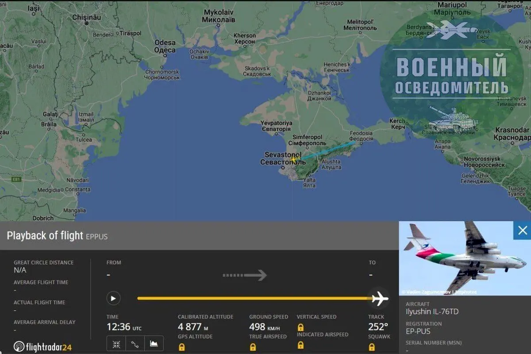Image resolution: width=531 pixels, height=354 pixels.
Task: Click the "4 877" calibrated altitude value
Action: click(190, 327)
